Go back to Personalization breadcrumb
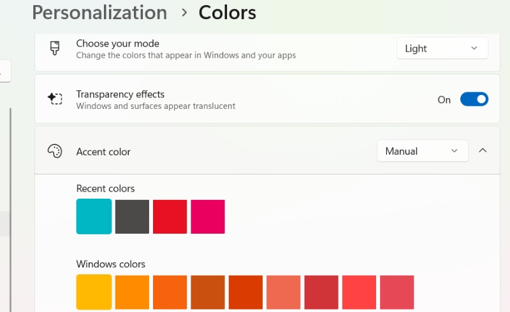 pos(99,12)
